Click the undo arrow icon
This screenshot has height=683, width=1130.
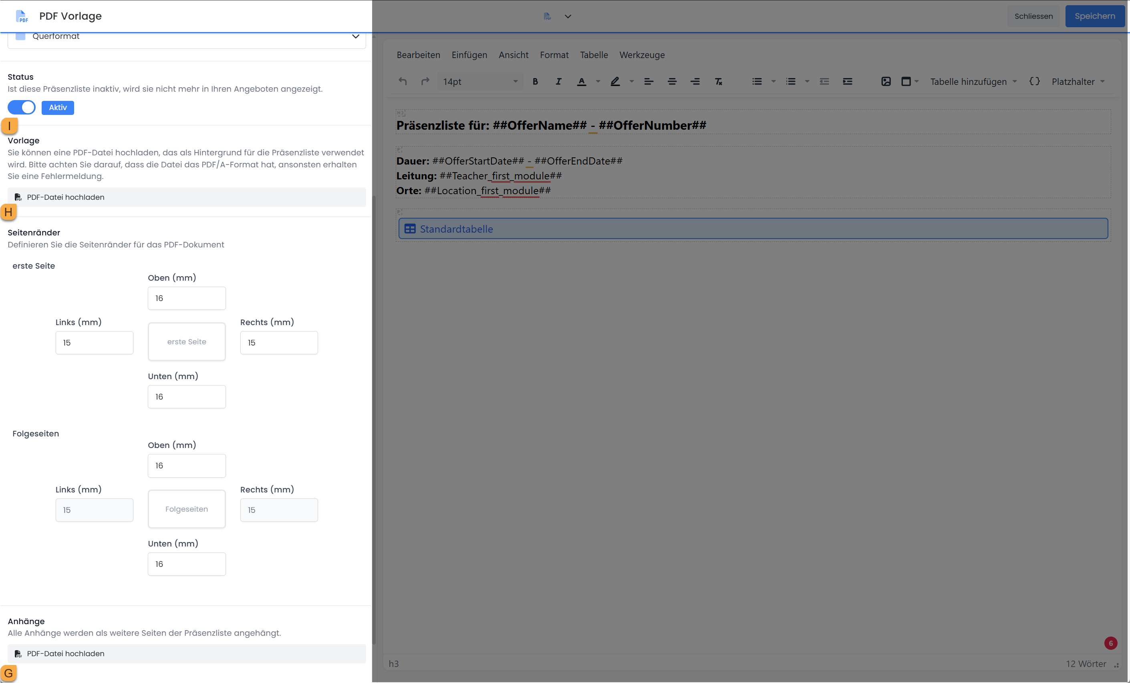pyautogui.click(x=403, y=82)
